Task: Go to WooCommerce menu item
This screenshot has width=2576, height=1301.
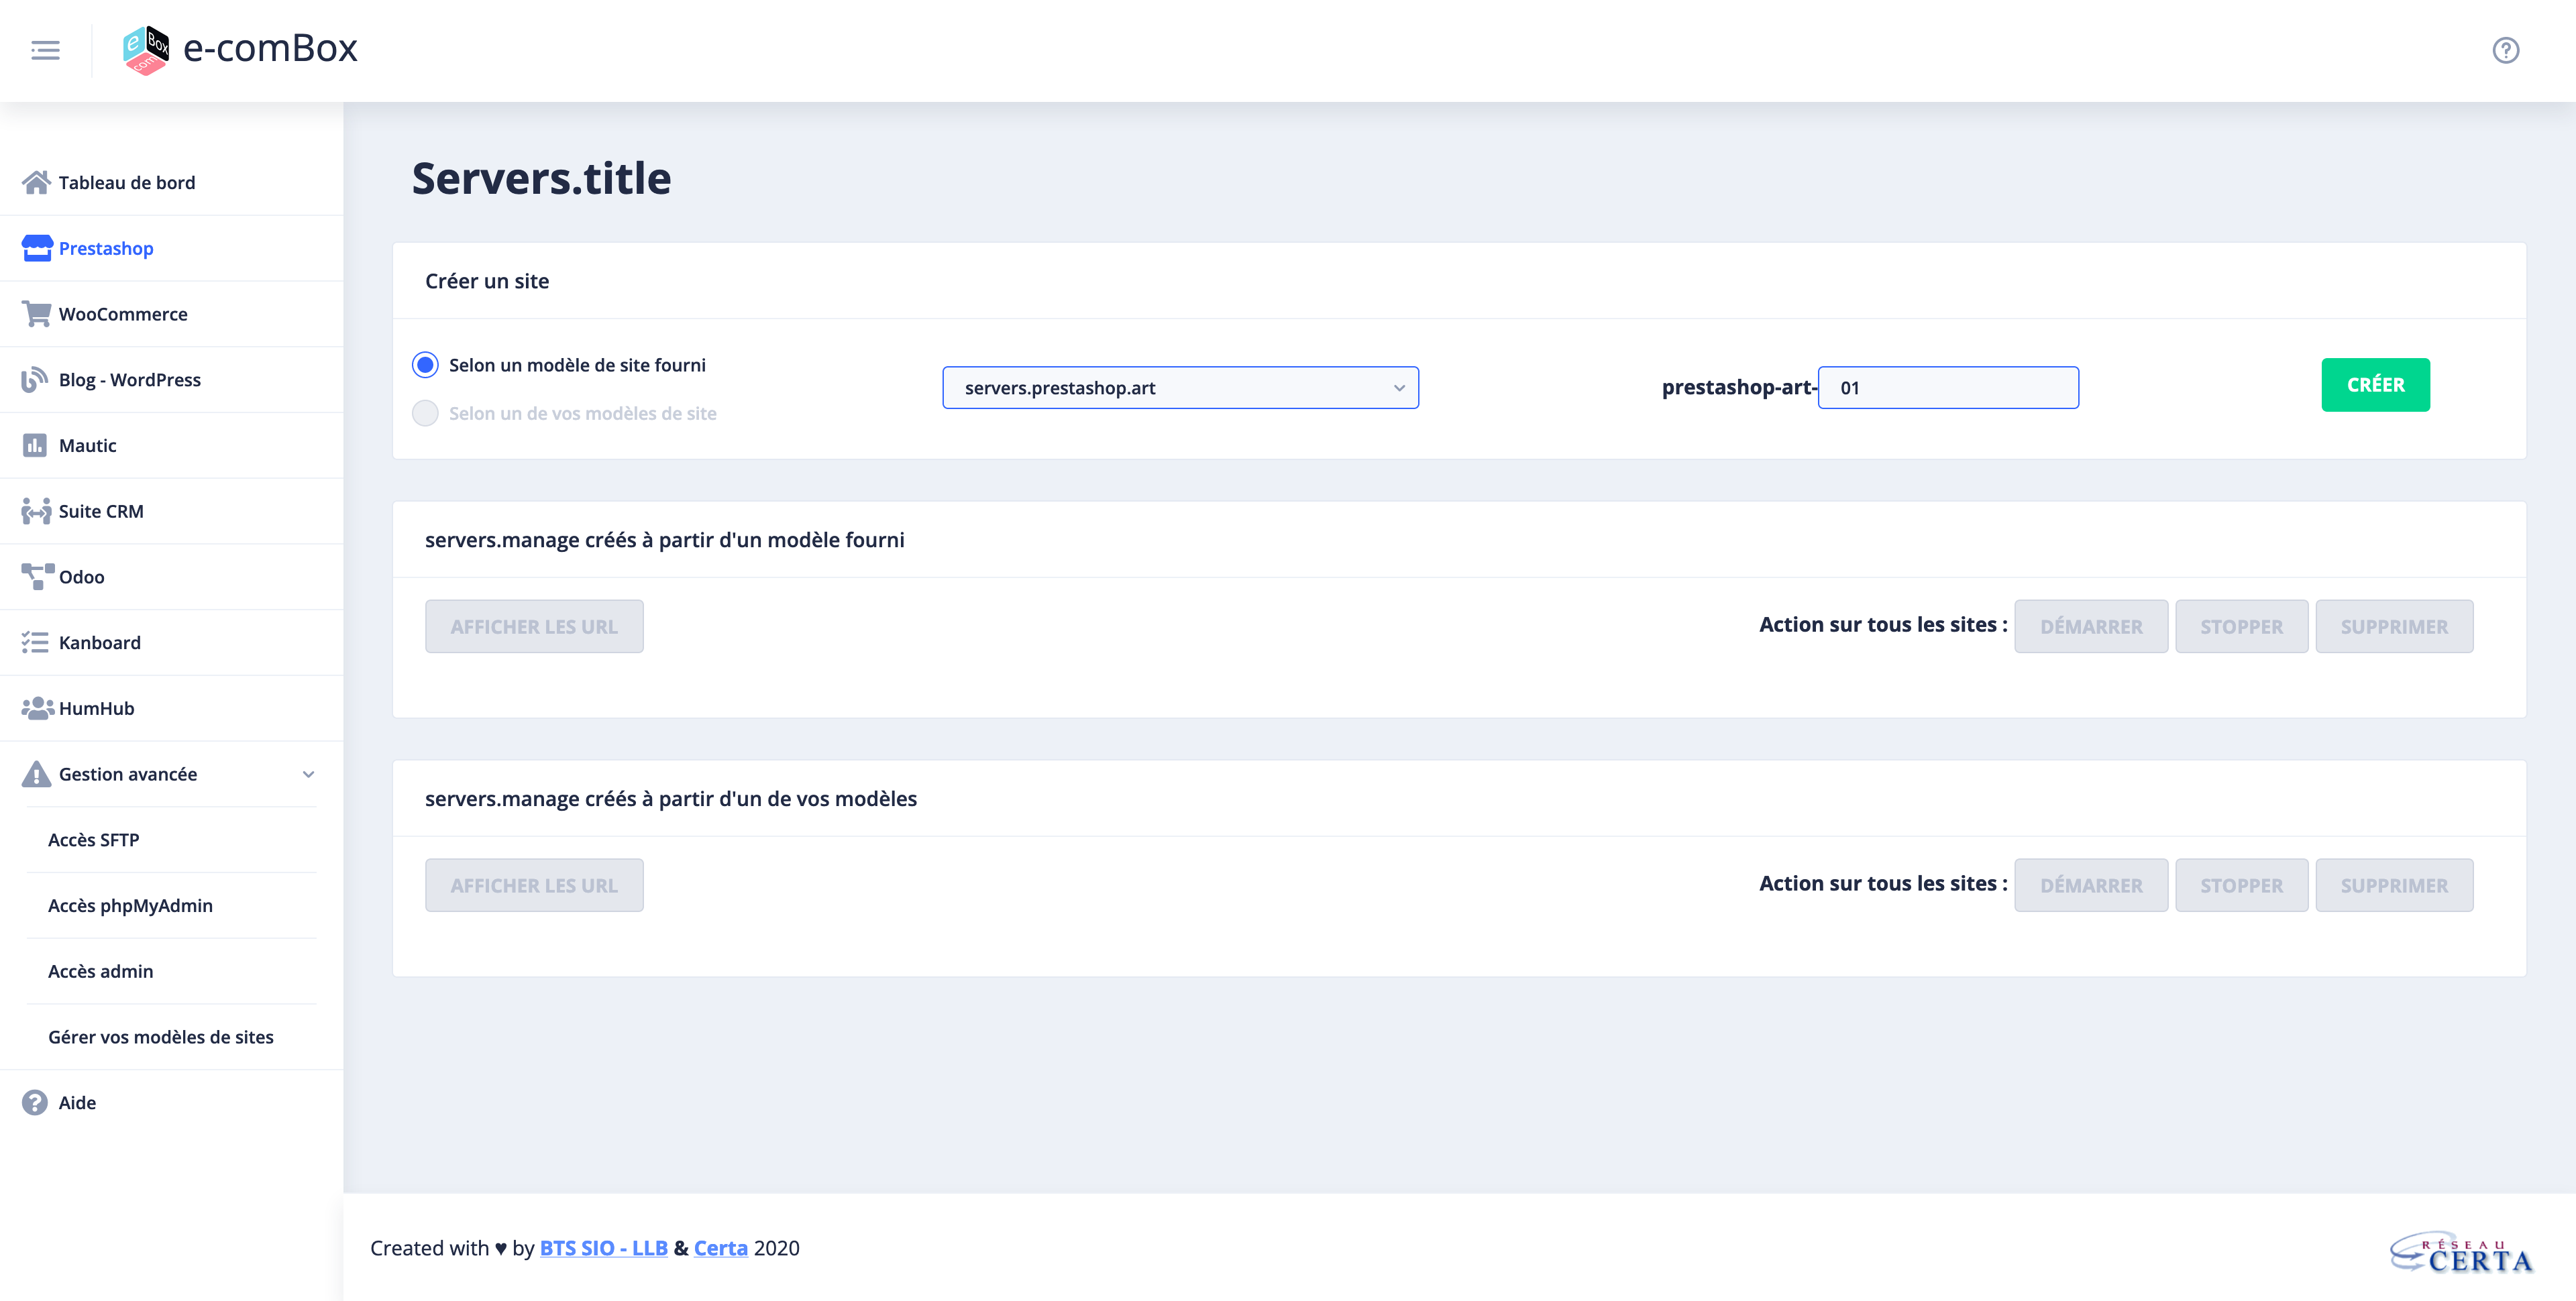Action: (172, 314)
